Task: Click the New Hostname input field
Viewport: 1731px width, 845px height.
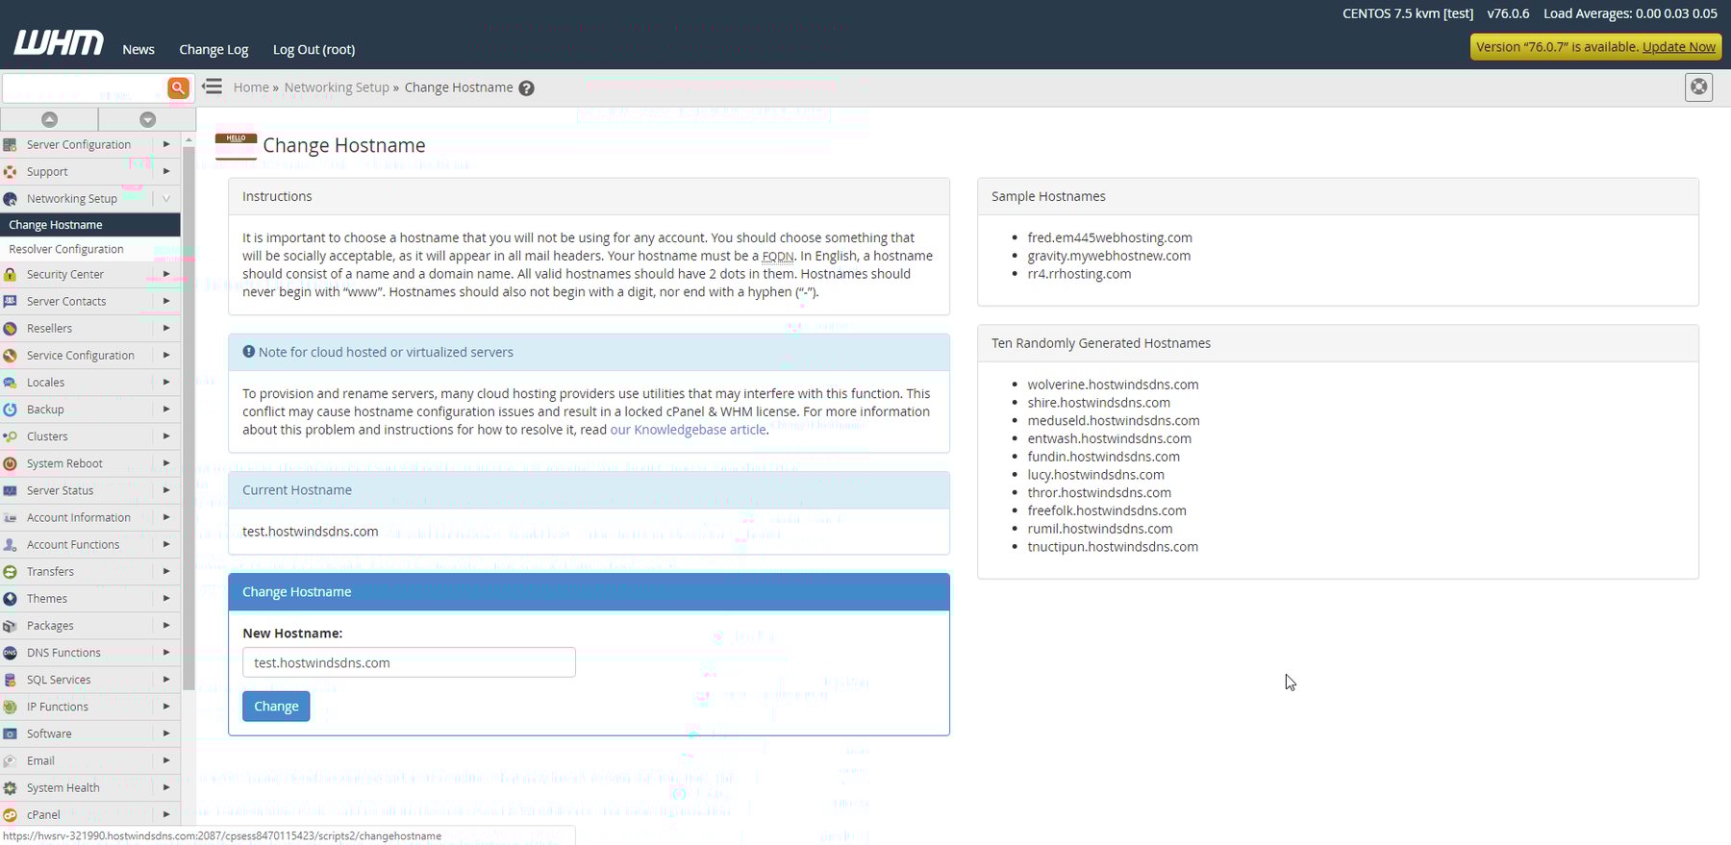Action: tap(409, 662)
